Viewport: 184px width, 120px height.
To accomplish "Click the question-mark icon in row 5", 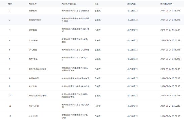I will [x=137, y=50].
